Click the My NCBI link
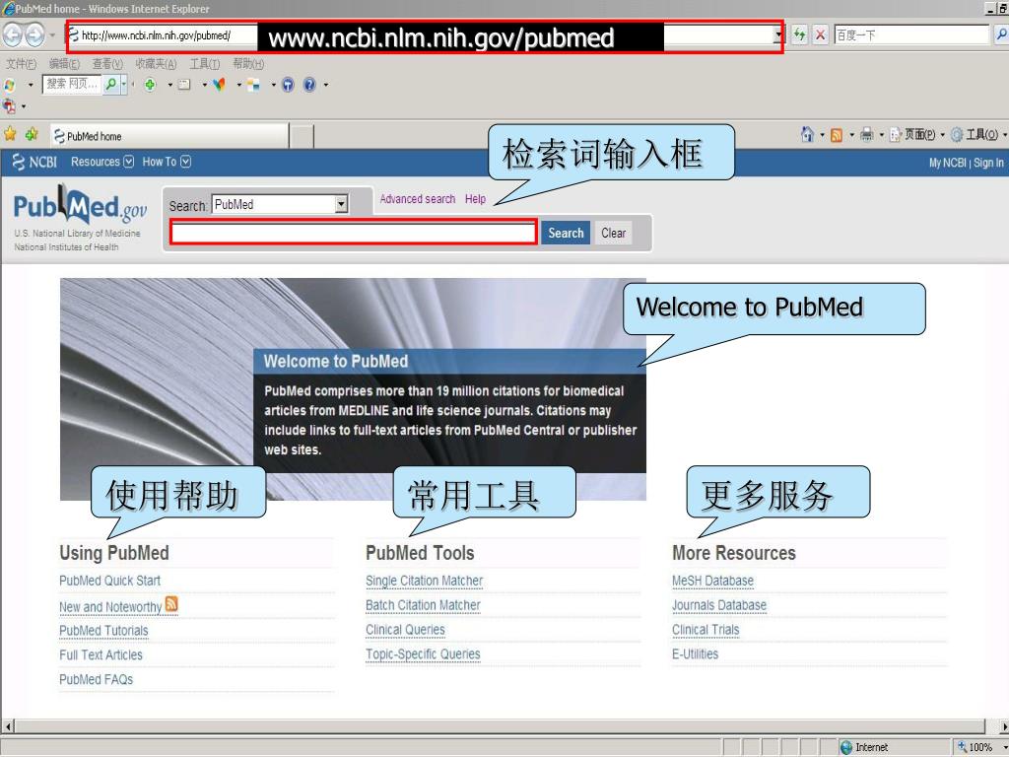Image resolution: width=1009 pixels, height=757 pixels. click(x=947, y=163)
